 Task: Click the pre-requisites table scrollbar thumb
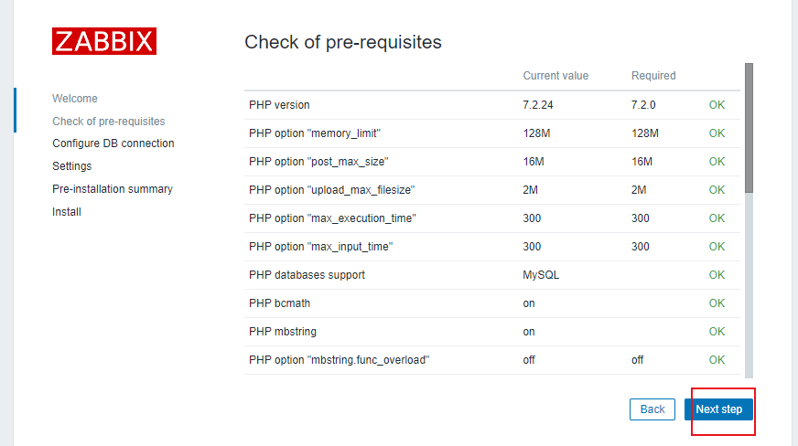click(749, 128)
